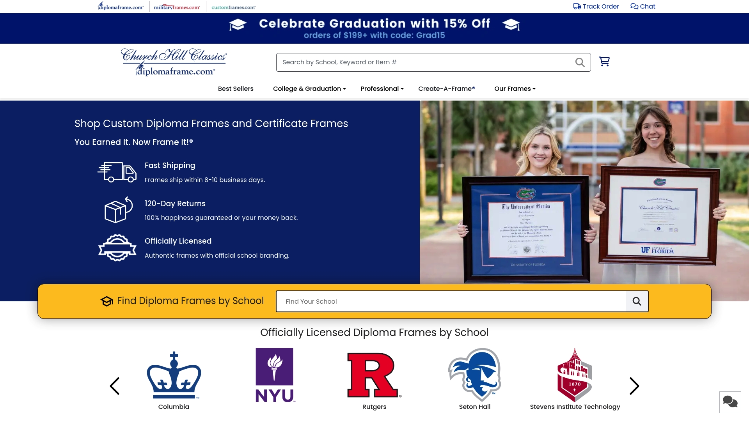The height and width of the screenshot is (421, 749).
Task: Open the floating chat bubble widget
Action: click(730, 402)
